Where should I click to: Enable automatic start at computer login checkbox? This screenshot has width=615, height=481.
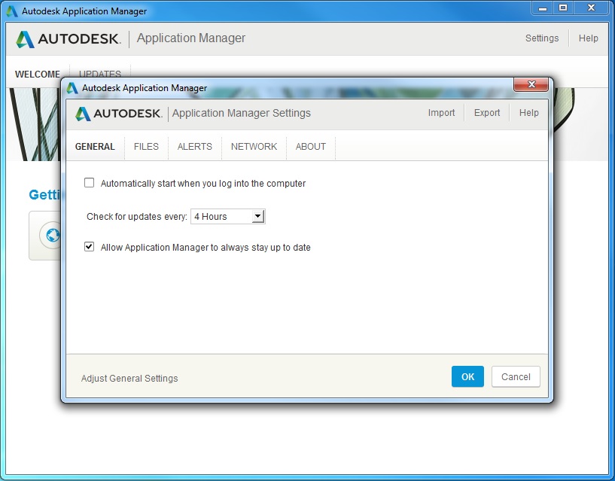pos(90,183)
